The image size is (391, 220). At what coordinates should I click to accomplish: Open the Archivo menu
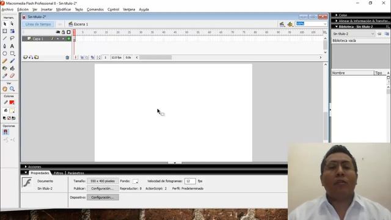(x=7, y=10)
